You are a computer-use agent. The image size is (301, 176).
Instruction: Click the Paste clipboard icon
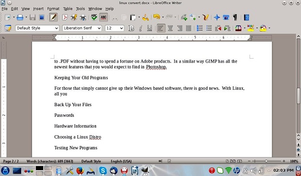click(133, 17)
